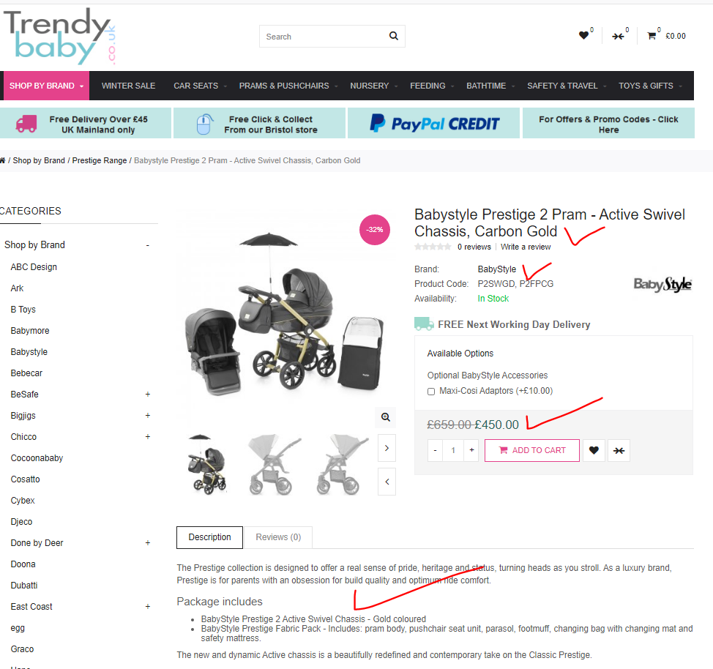The width and height of the screenshot is (713, 669).
Task: Zoom product image with magnifier icon
Action: (x=386, y=417)
